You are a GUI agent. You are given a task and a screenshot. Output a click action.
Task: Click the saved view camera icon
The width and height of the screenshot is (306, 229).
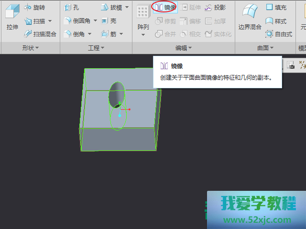[290, 66]
